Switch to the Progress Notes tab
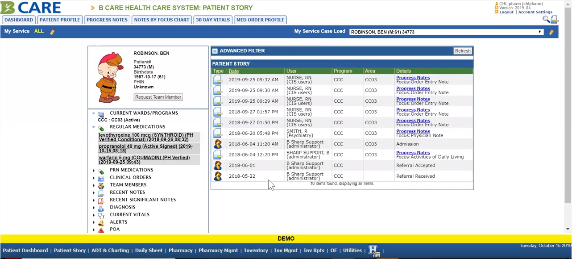The height and width of the screenshot is (259, 572). pyautogui.click(x=107, y=20)
